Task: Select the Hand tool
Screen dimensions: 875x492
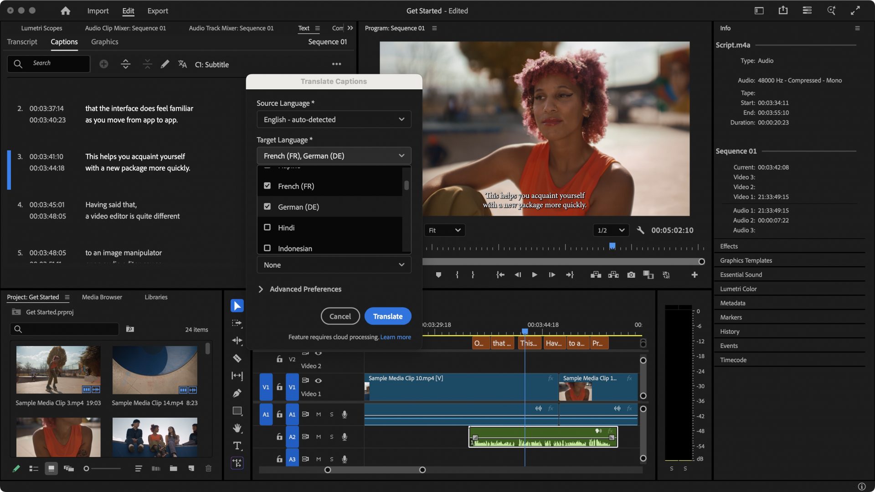Action: (237, 428)
